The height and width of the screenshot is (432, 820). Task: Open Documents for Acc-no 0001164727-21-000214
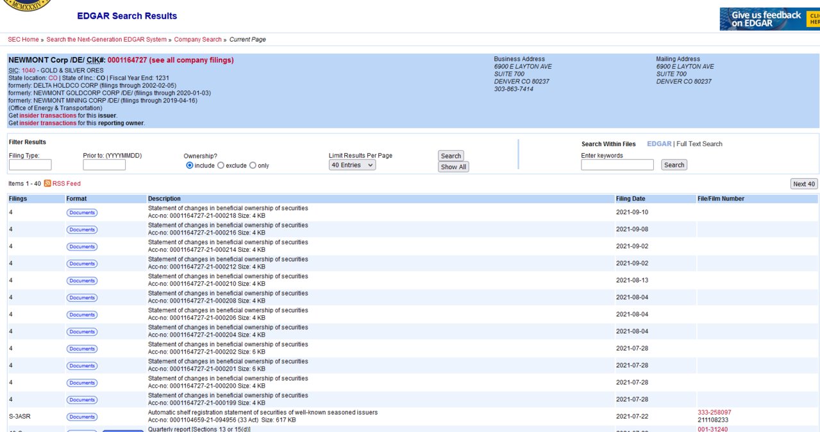coord(82,247)
